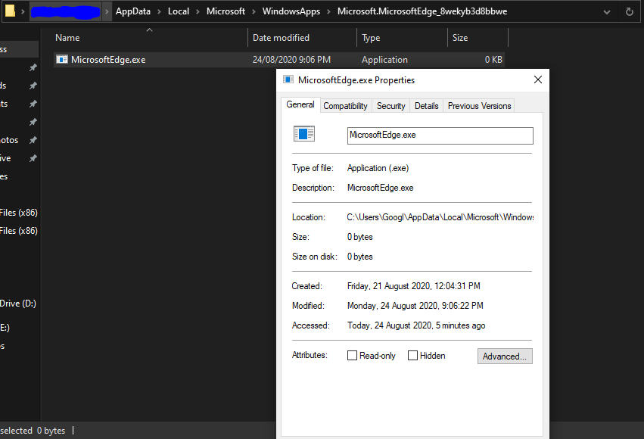Click the MicrosoftEdge.exe file icon in the list
Viewport: 644px width, 439px height.
[x=62, y=60]
